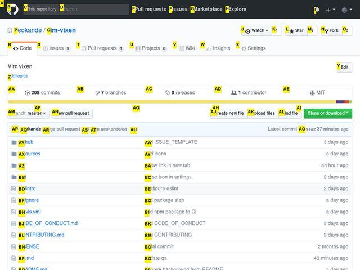Viewport: 360px width, 270px height.
Task: Click Pull requests in the top navigation bar
Action: tap(149, 9)
